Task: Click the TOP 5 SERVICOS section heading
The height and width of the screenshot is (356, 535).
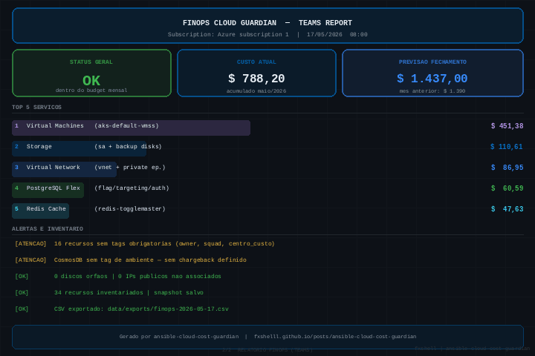Action: coord(36,107)
